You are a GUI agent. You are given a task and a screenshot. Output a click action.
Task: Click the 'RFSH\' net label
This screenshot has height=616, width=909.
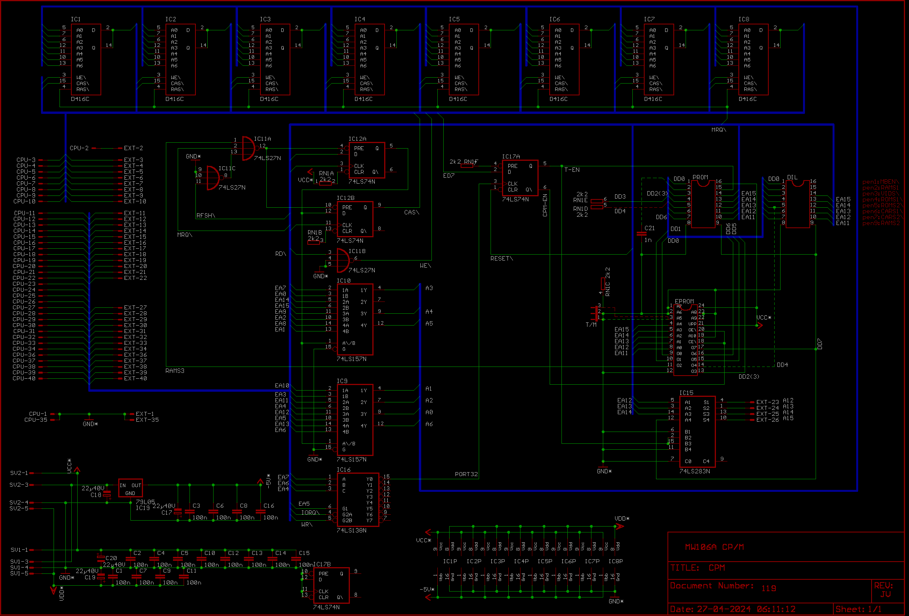point(206,216)
